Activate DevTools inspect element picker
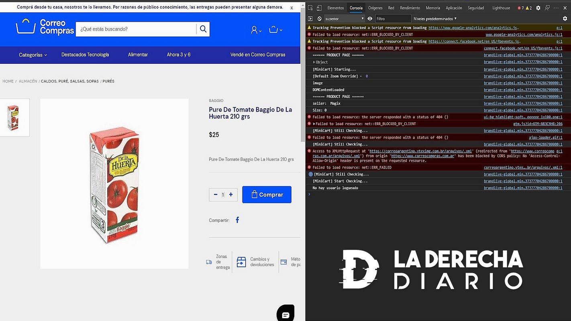The image size is (571, 321). tap(310, 8)
